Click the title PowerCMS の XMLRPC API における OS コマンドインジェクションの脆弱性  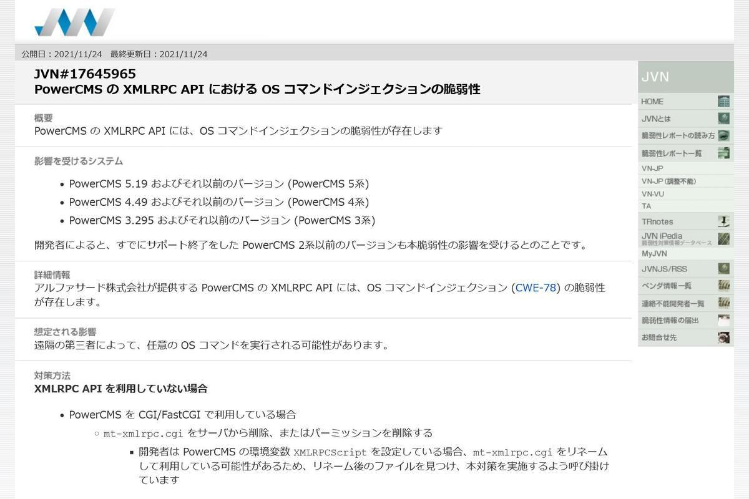(257, 89)
